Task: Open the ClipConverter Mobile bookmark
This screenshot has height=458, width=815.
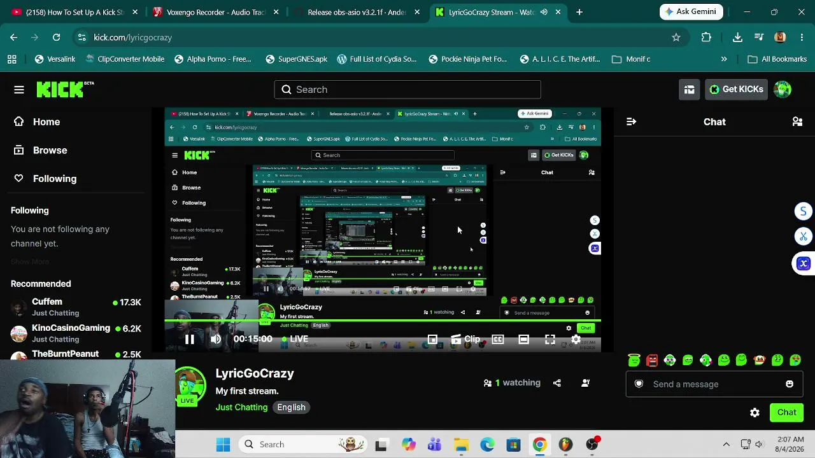Action: (x=124, y=59)
